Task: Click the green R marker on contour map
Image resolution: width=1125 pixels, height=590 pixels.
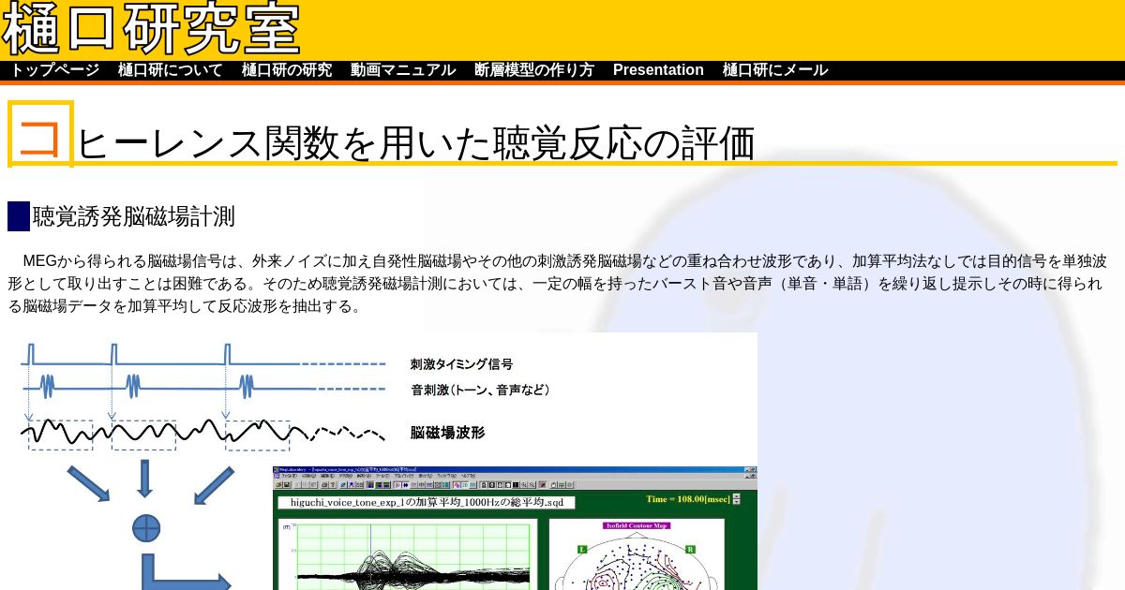Action: coord(691,550)
